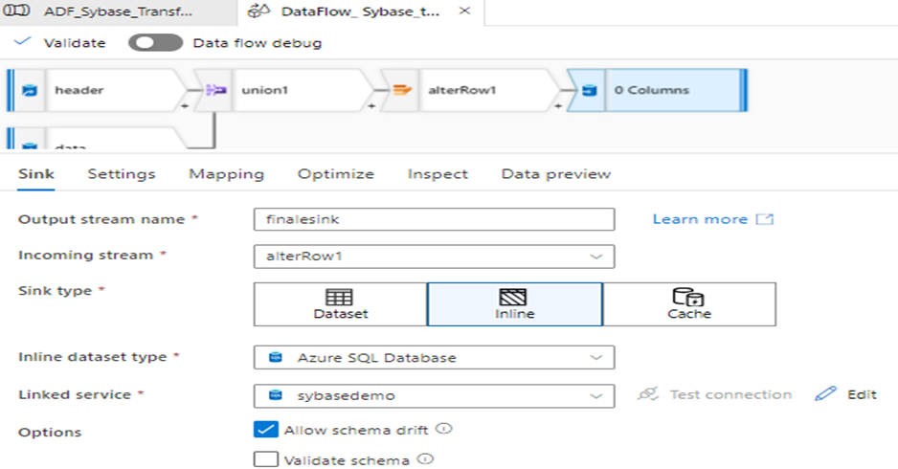Click the Learn more external link icon

[x=765, y=219]
